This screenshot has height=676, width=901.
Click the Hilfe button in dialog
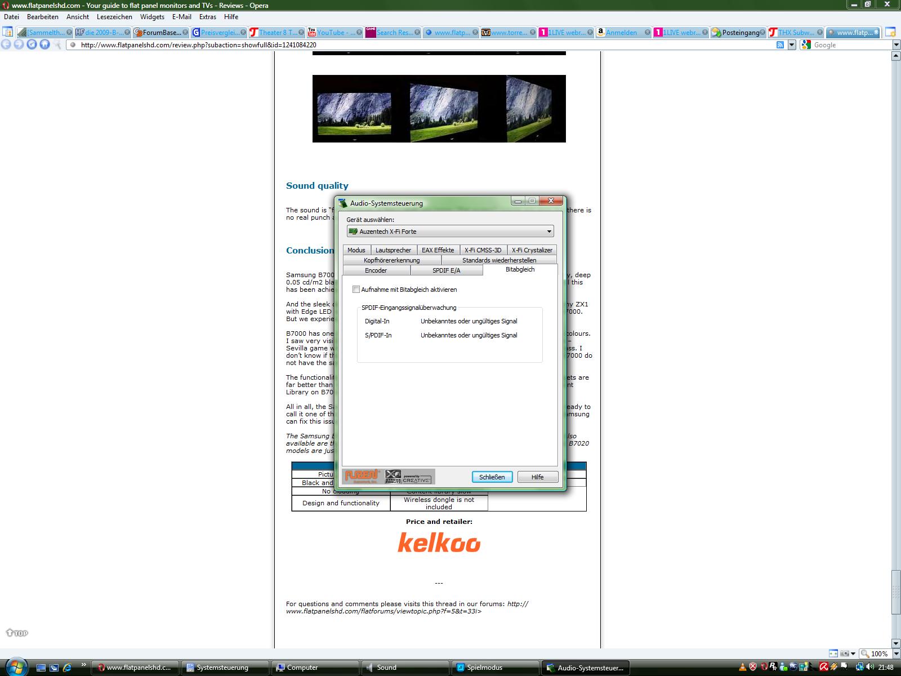point(538,477)
